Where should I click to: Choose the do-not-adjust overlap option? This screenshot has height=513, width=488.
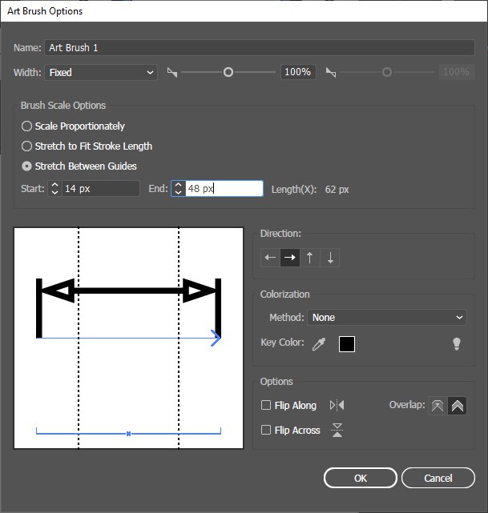pyautogui.click(x=438, y=406)
